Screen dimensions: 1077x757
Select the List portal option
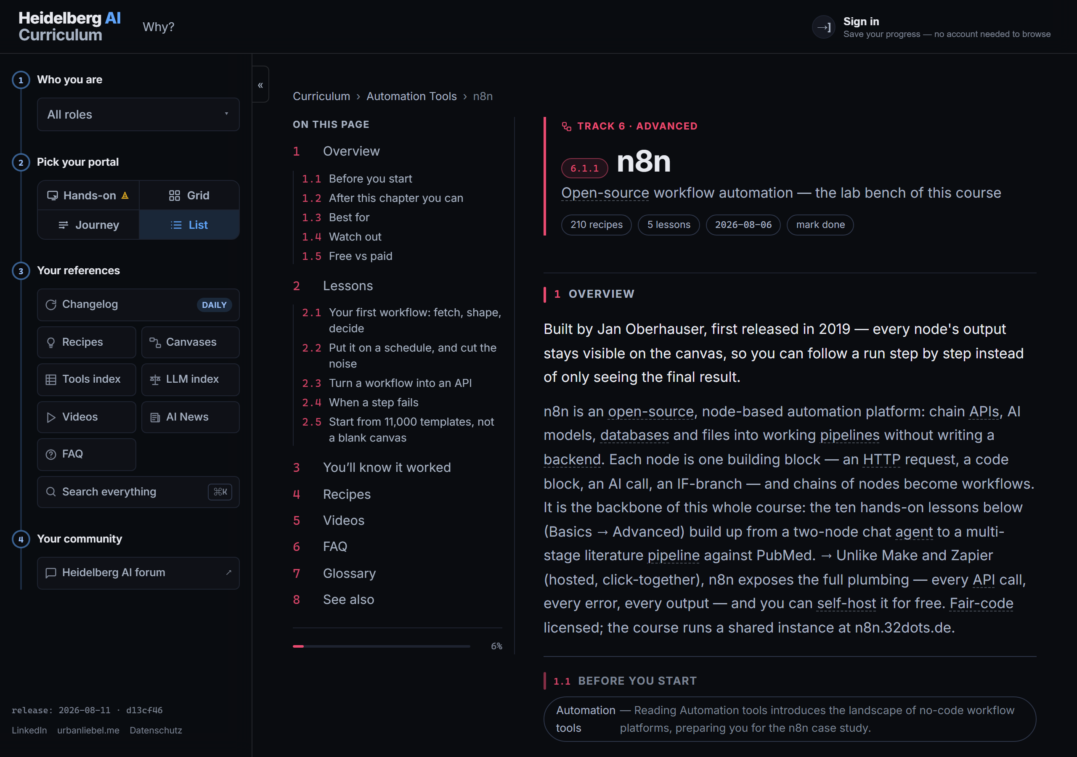coord(189,225)
